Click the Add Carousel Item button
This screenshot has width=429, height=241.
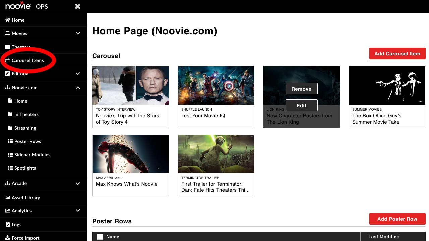pyautogui.click(x=397, y=54)
